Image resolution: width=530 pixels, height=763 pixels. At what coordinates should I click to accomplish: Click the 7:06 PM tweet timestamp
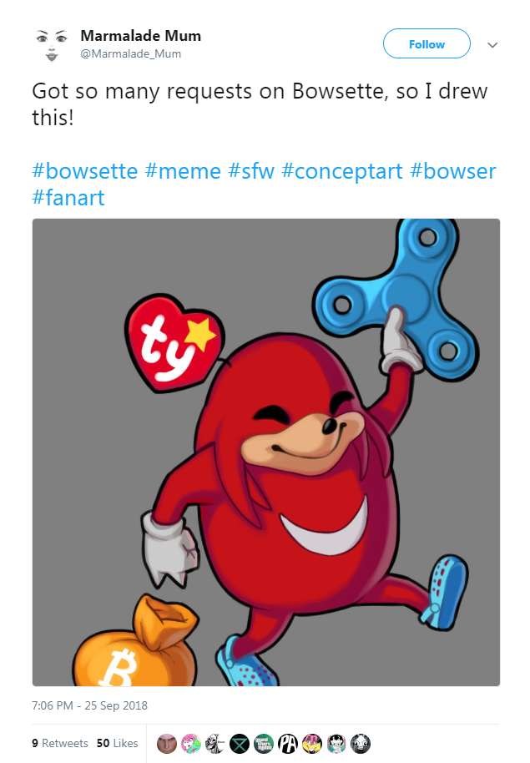click(x=89, y=705)
